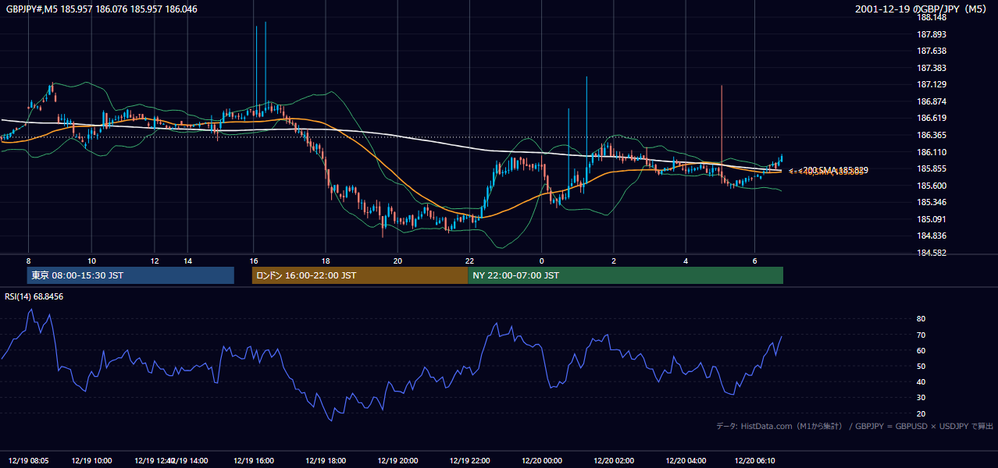Viewport: 998px width, 468px height.
Task: Click the 12/19 10:00 bottom date label
Action: (91, 460)
